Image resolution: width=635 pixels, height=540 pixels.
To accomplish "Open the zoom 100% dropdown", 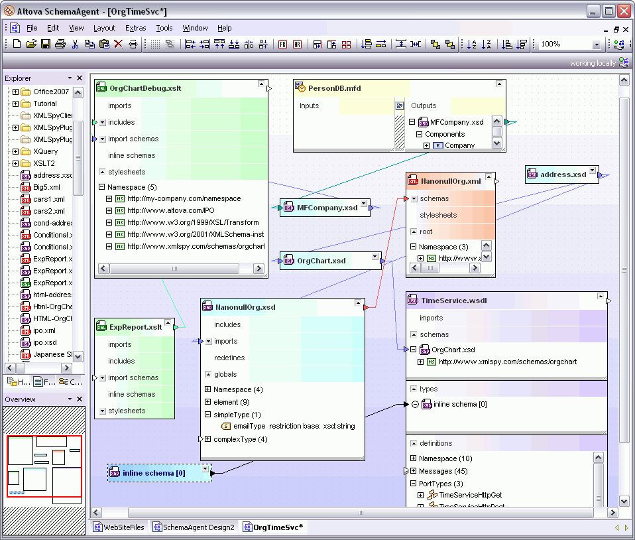I will [x=596, y=44].
